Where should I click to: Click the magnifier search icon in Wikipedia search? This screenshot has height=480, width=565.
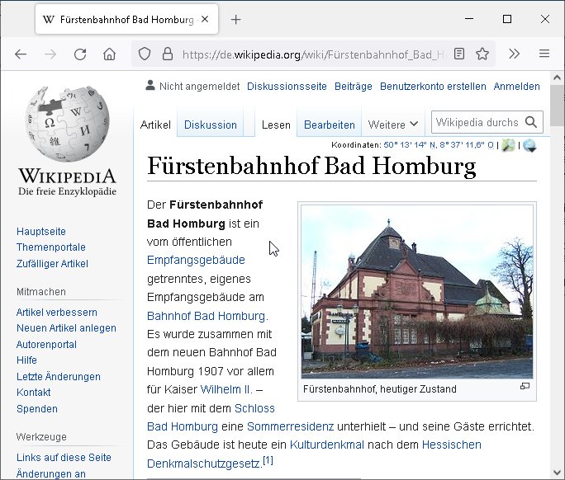click(x=531, y=122)
